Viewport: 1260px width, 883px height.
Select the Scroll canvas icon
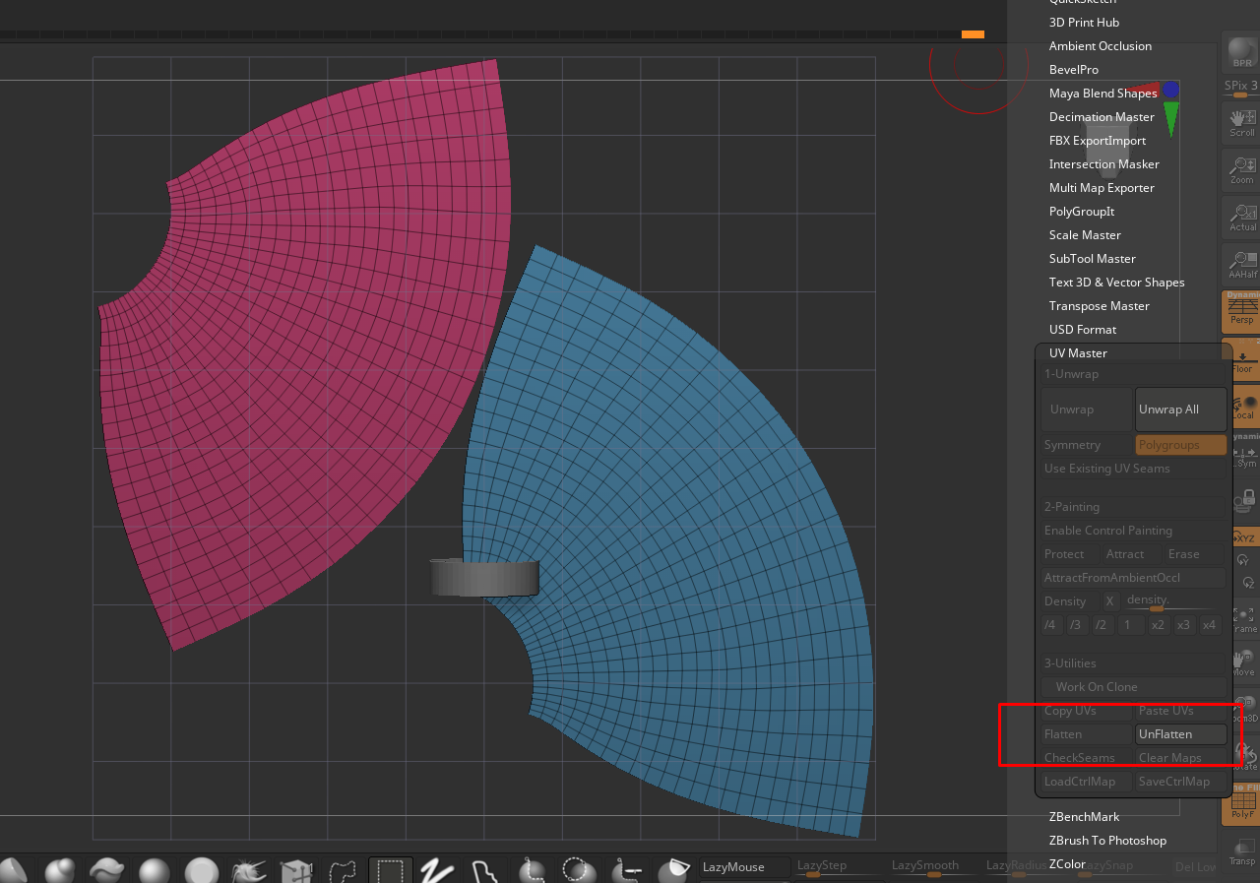click(1241, 122)
